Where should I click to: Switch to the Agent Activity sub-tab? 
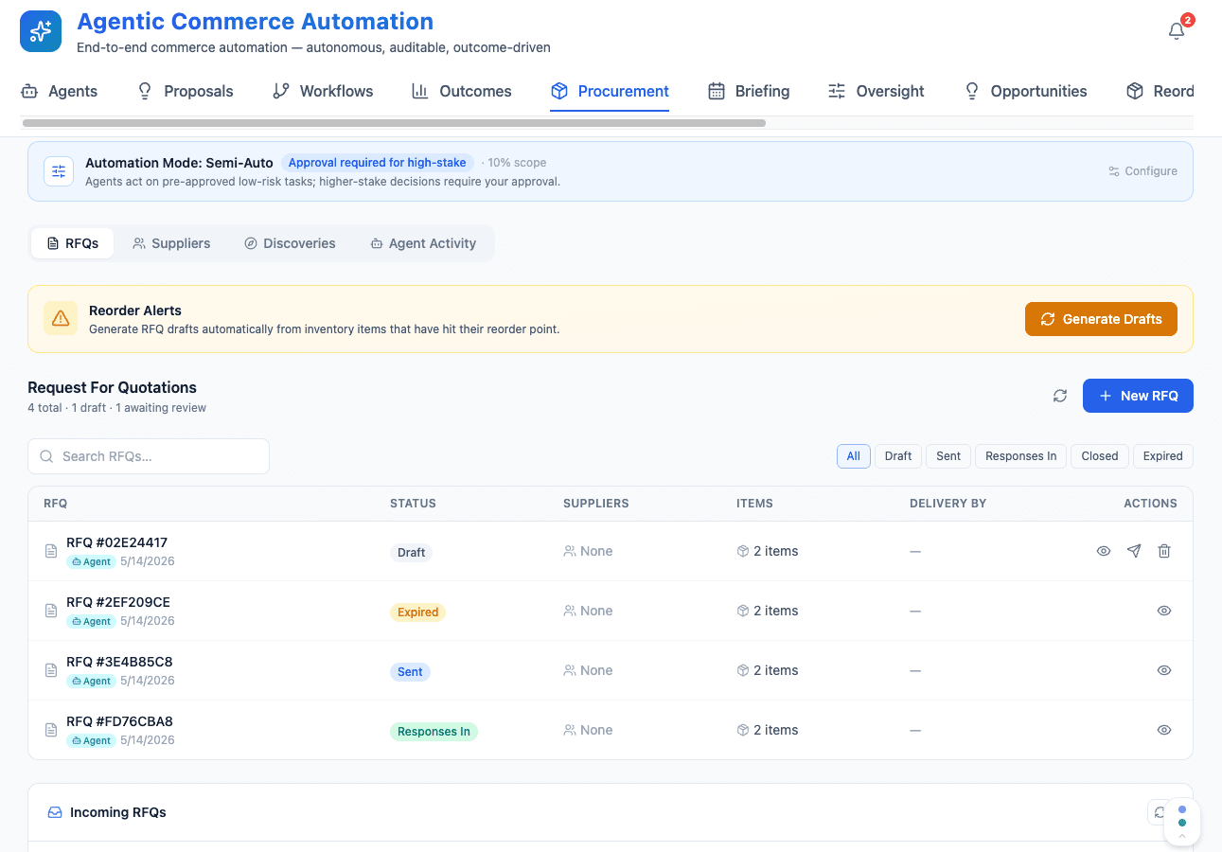[x=423, y=243]
